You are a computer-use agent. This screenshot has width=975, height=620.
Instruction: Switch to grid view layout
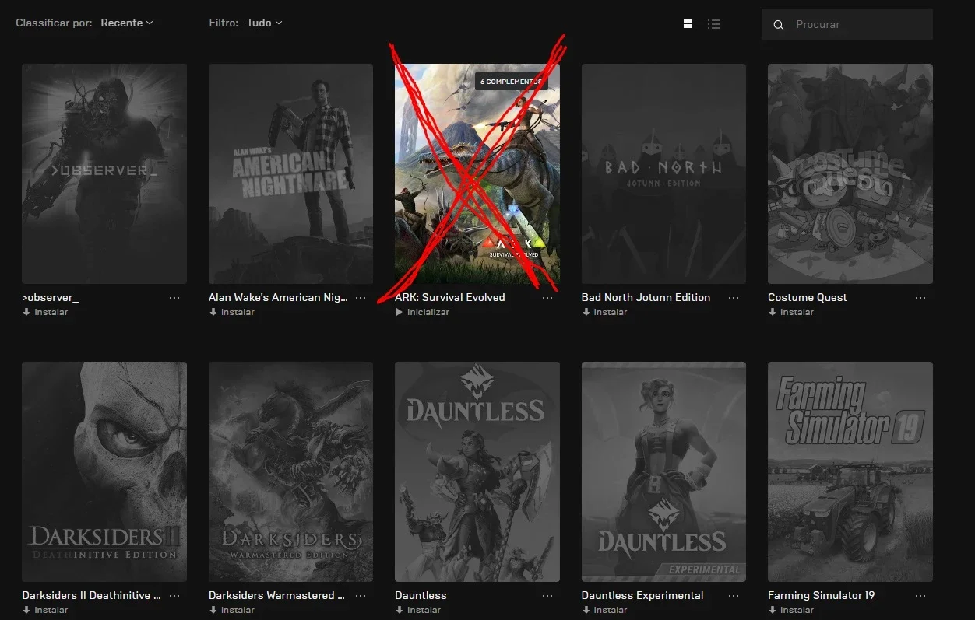(x=688, y=24)
